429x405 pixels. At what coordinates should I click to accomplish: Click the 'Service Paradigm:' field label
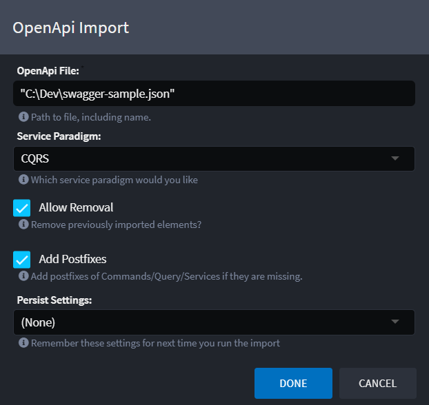click(x=59, y=136)
